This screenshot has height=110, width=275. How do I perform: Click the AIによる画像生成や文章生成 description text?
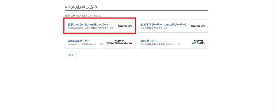pos(160,44)
